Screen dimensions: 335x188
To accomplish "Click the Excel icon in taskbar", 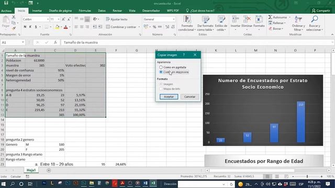I will coord(153,183).
